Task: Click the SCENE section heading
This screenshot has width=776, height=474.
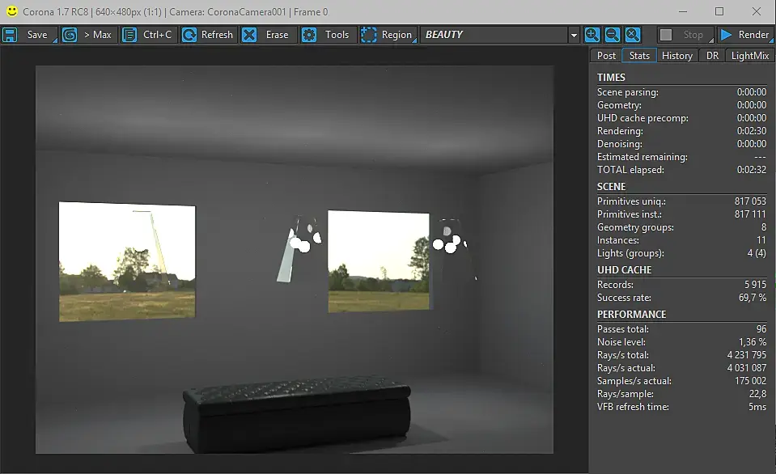Action: [611, 187]
